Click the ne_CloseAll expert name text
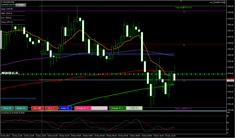The width and height of the screenshot is (235, 138). [x=216, y=2]
